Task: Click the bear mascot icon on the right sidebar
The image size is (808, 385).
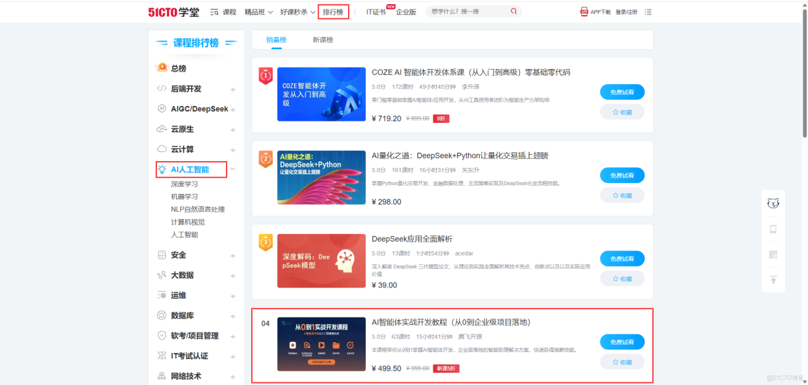Action: click(773, 203)
